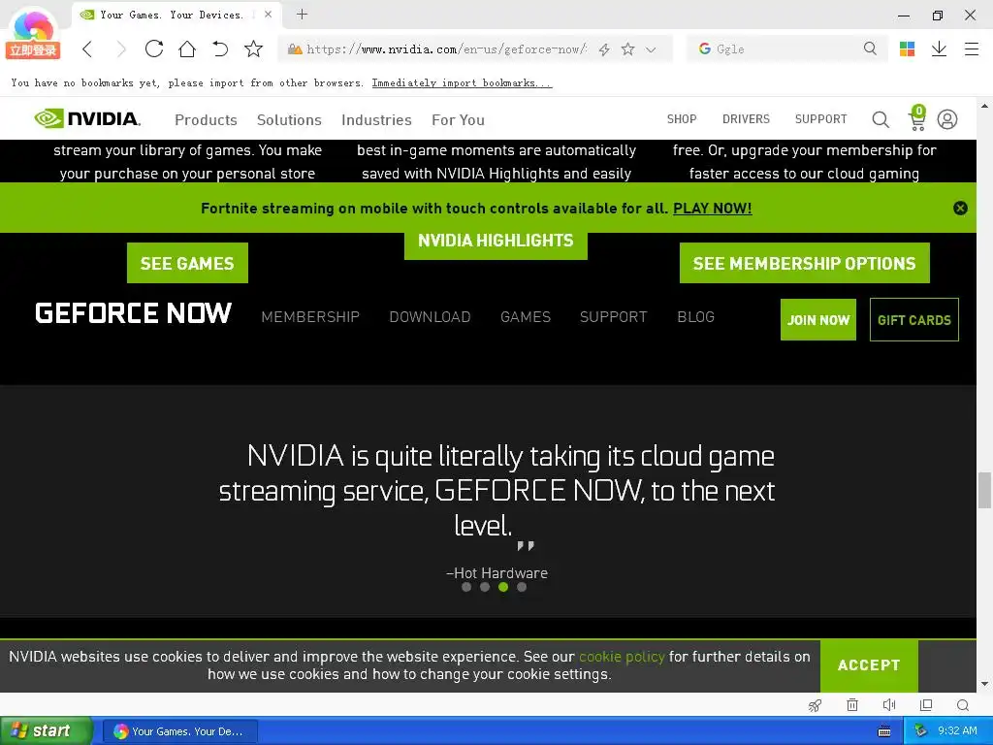Open the Windows start button
This screenshot has width=993, height=745.
[x=46, y=730]
